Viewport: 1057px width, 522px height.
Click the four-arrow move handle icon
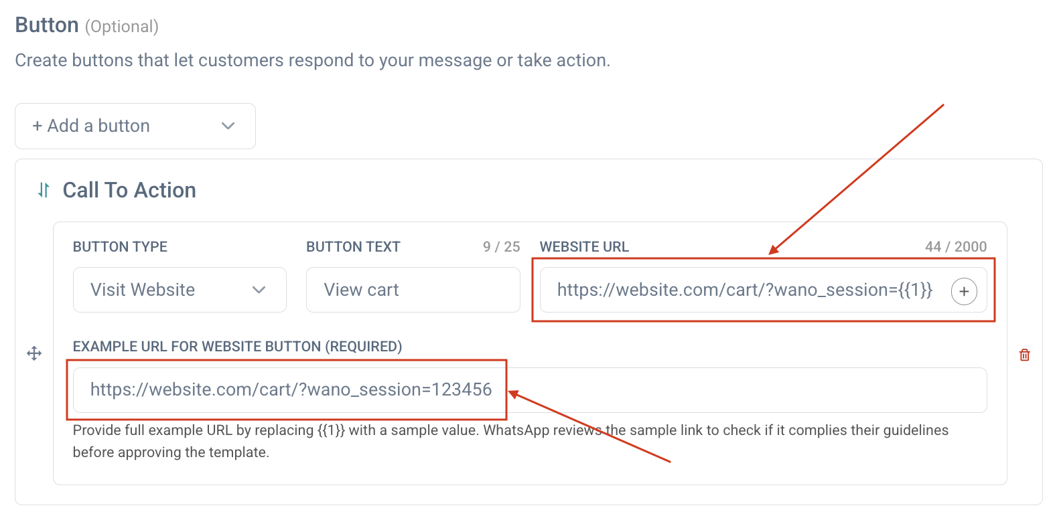[x=34, y=353]
